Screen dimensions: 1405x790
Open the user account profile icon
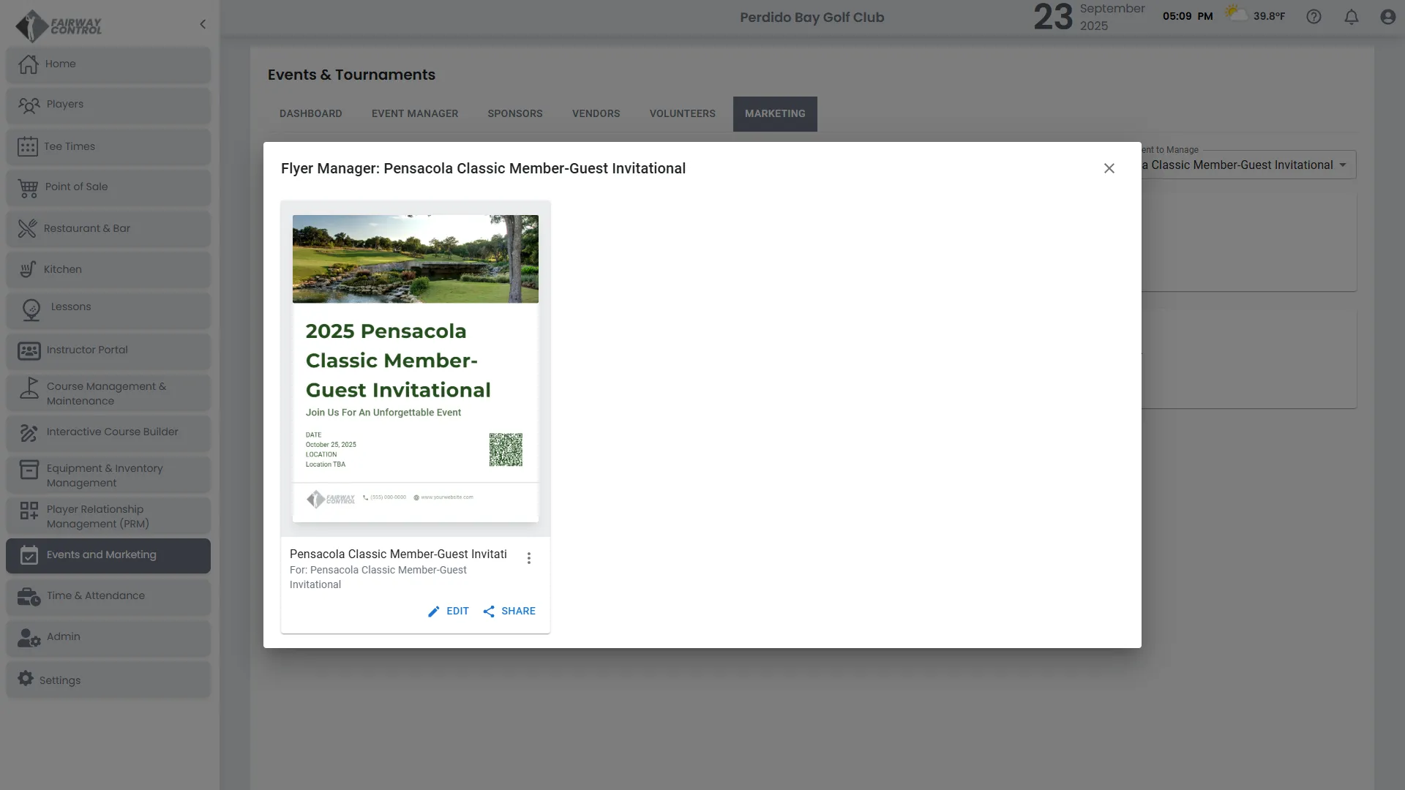coord(1387,17)
